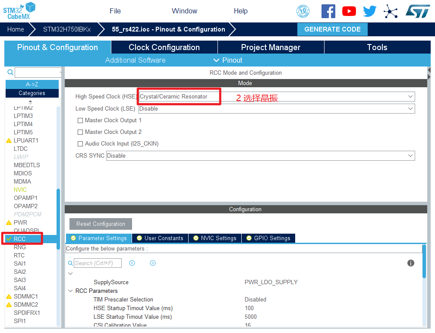Click the ST community network icon
435x333 pixels.
(391, 11)
